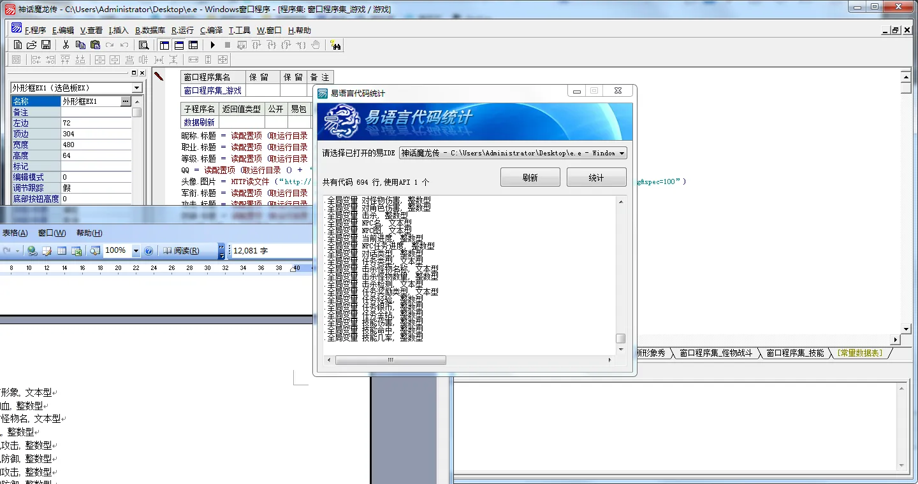Click the Insert Excel spreadsheet icon
The image size is (918, 484).
click(76, 251)
